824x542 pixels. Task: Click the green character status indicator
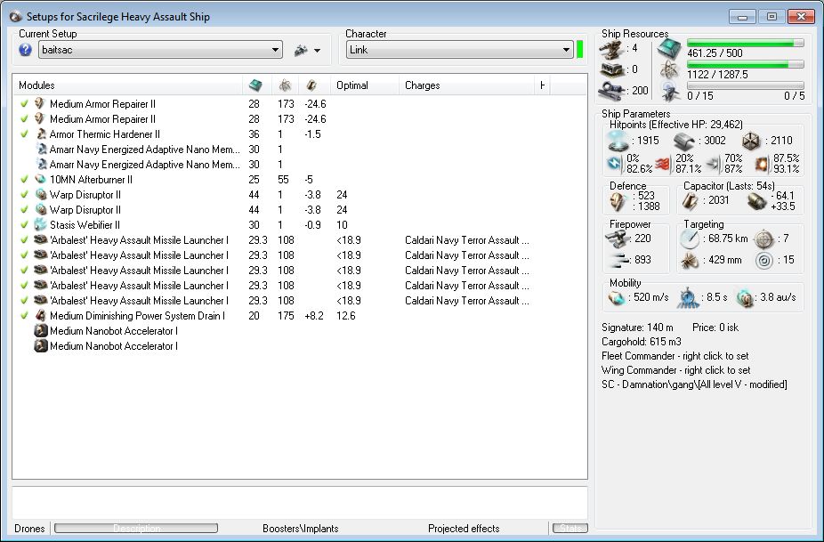pyautogui.click(x=580, y=50)
